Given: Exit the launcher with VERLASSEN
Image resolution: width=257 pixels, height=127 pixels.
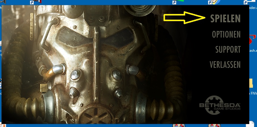Looking at the screenshot, I should [225, 65].
